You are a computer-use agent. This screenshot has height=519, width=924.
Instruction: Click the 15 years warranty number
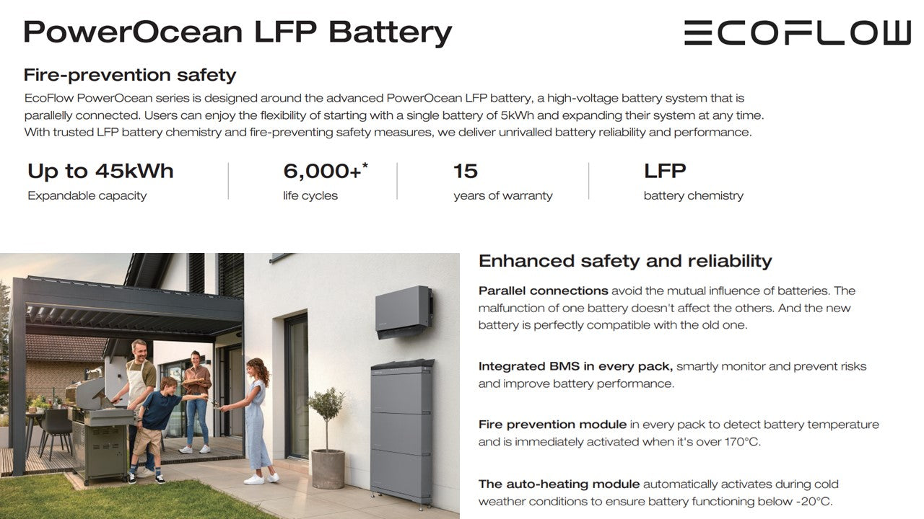click(x=466, y=172)
